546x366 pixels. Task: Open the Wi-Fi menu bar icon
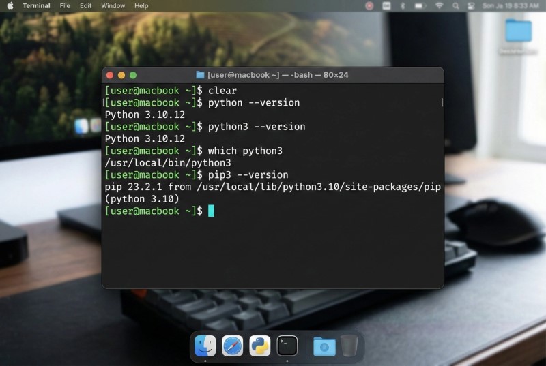pos(440,5)
